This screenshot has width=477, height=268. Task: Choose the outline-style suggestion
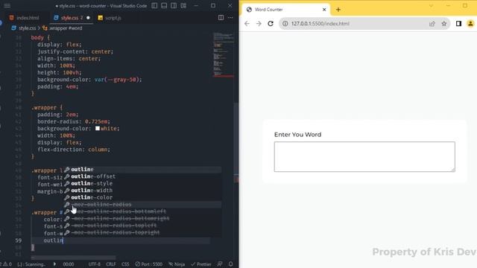point(142,183)
